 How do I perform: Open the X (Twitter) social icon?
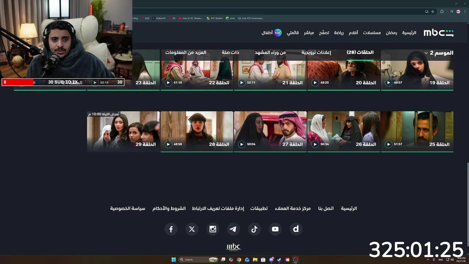(192, 229)
